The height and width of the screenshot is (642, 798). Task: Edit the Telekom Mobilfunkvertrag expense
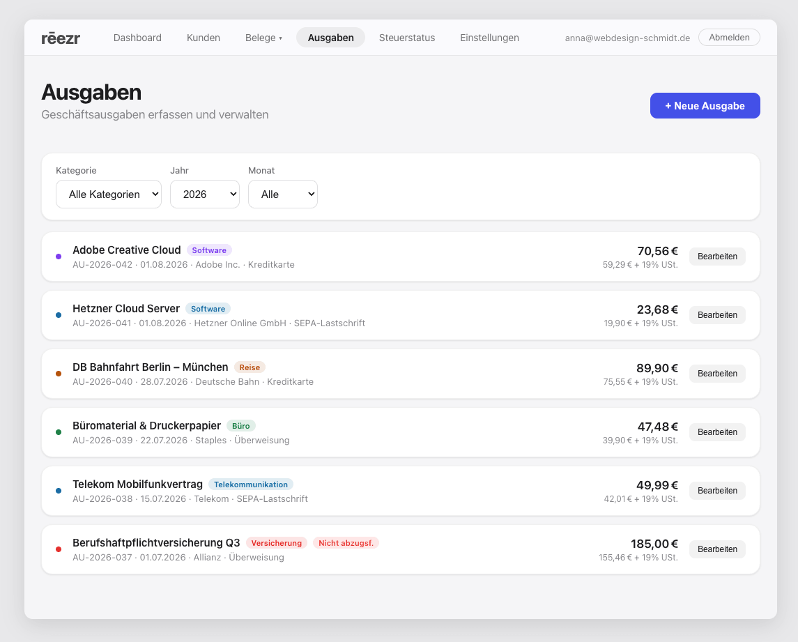point(717,491)
